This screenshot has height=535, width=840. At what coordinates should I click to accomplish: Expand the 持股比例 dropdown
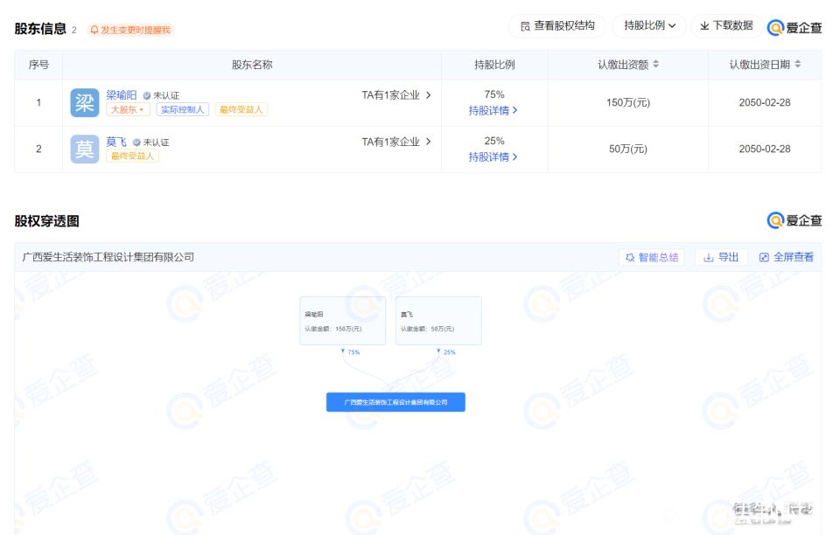point(649,26)
